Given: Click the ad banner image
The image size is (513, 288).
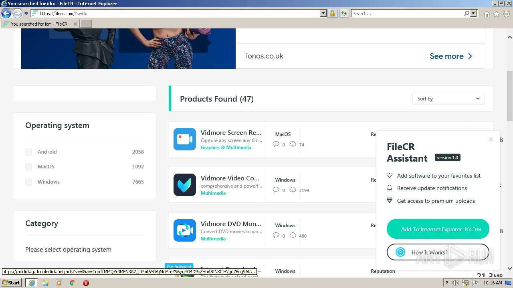Looking at the screenshot, I should click(x=128, y=48).
